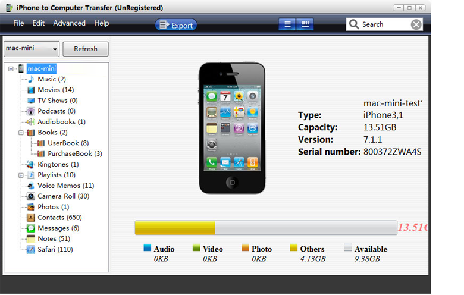Click the app icon in title bar

point(10,8)
